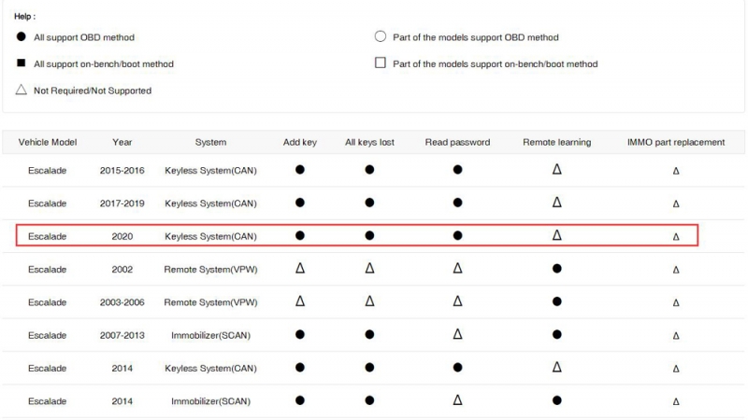Select Remote learning dot for Escalade 2002
This screenshot has height=420, width=748.
coord(556,269)
